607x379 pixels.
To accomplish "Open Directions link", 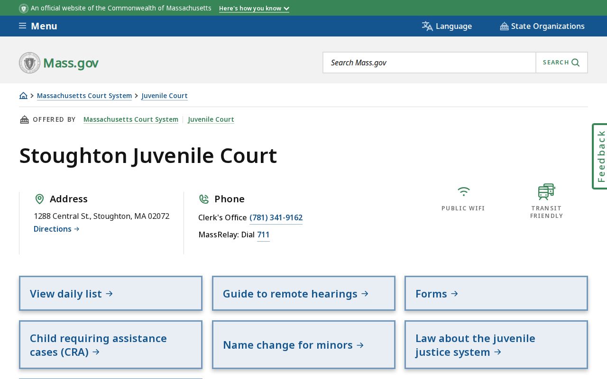I will [56, 229].
